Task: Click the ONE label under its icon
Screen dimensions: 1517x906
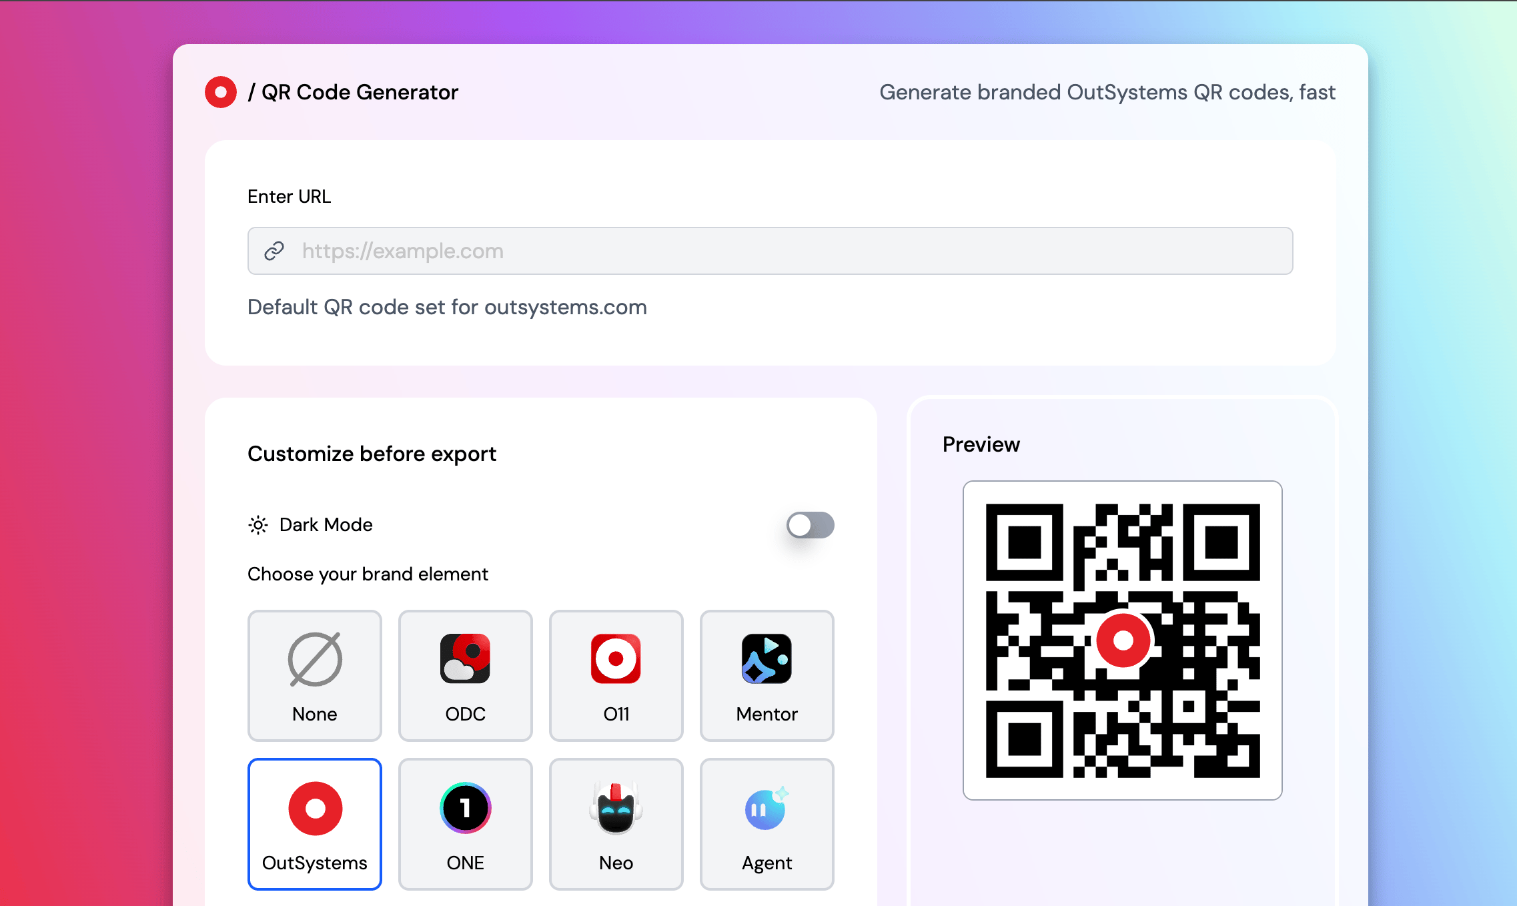Action: pyautogui.click(x=465, y=863)
